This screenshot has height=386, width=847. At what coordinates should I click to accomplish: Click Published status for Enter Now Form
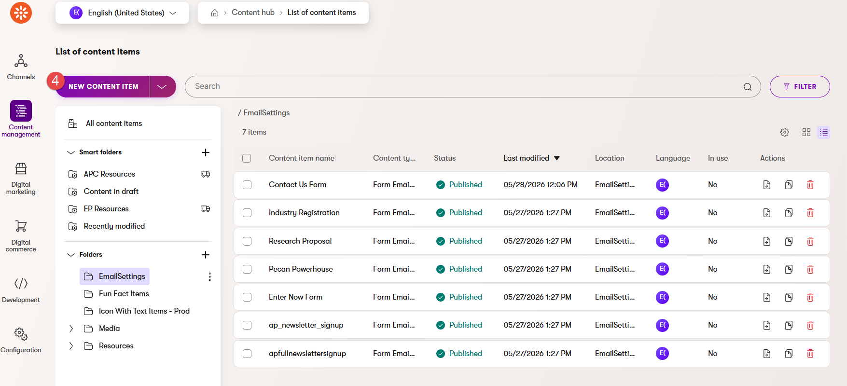pyautogui.click(x=459, y=297)
